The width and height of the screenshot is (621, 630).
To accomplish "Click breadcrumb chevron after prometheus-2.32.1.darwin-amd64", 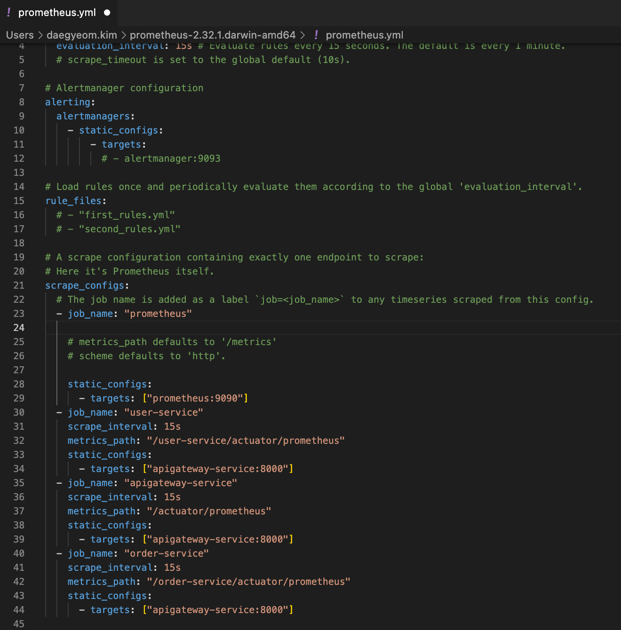I will click(x=303, y=35).
